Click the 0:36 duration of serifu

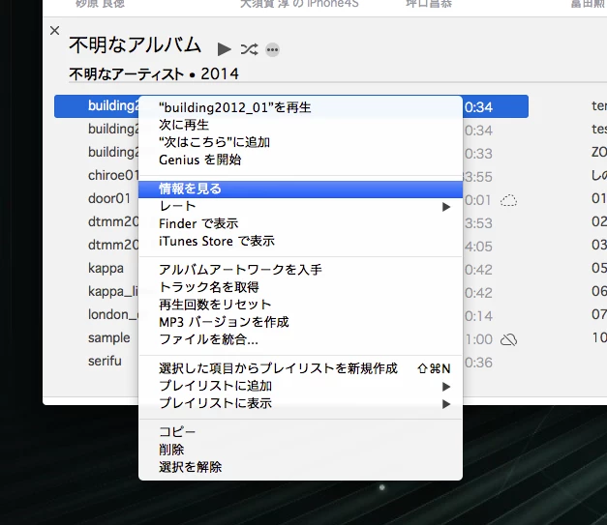pyautogui.click(x=478, y=363)
